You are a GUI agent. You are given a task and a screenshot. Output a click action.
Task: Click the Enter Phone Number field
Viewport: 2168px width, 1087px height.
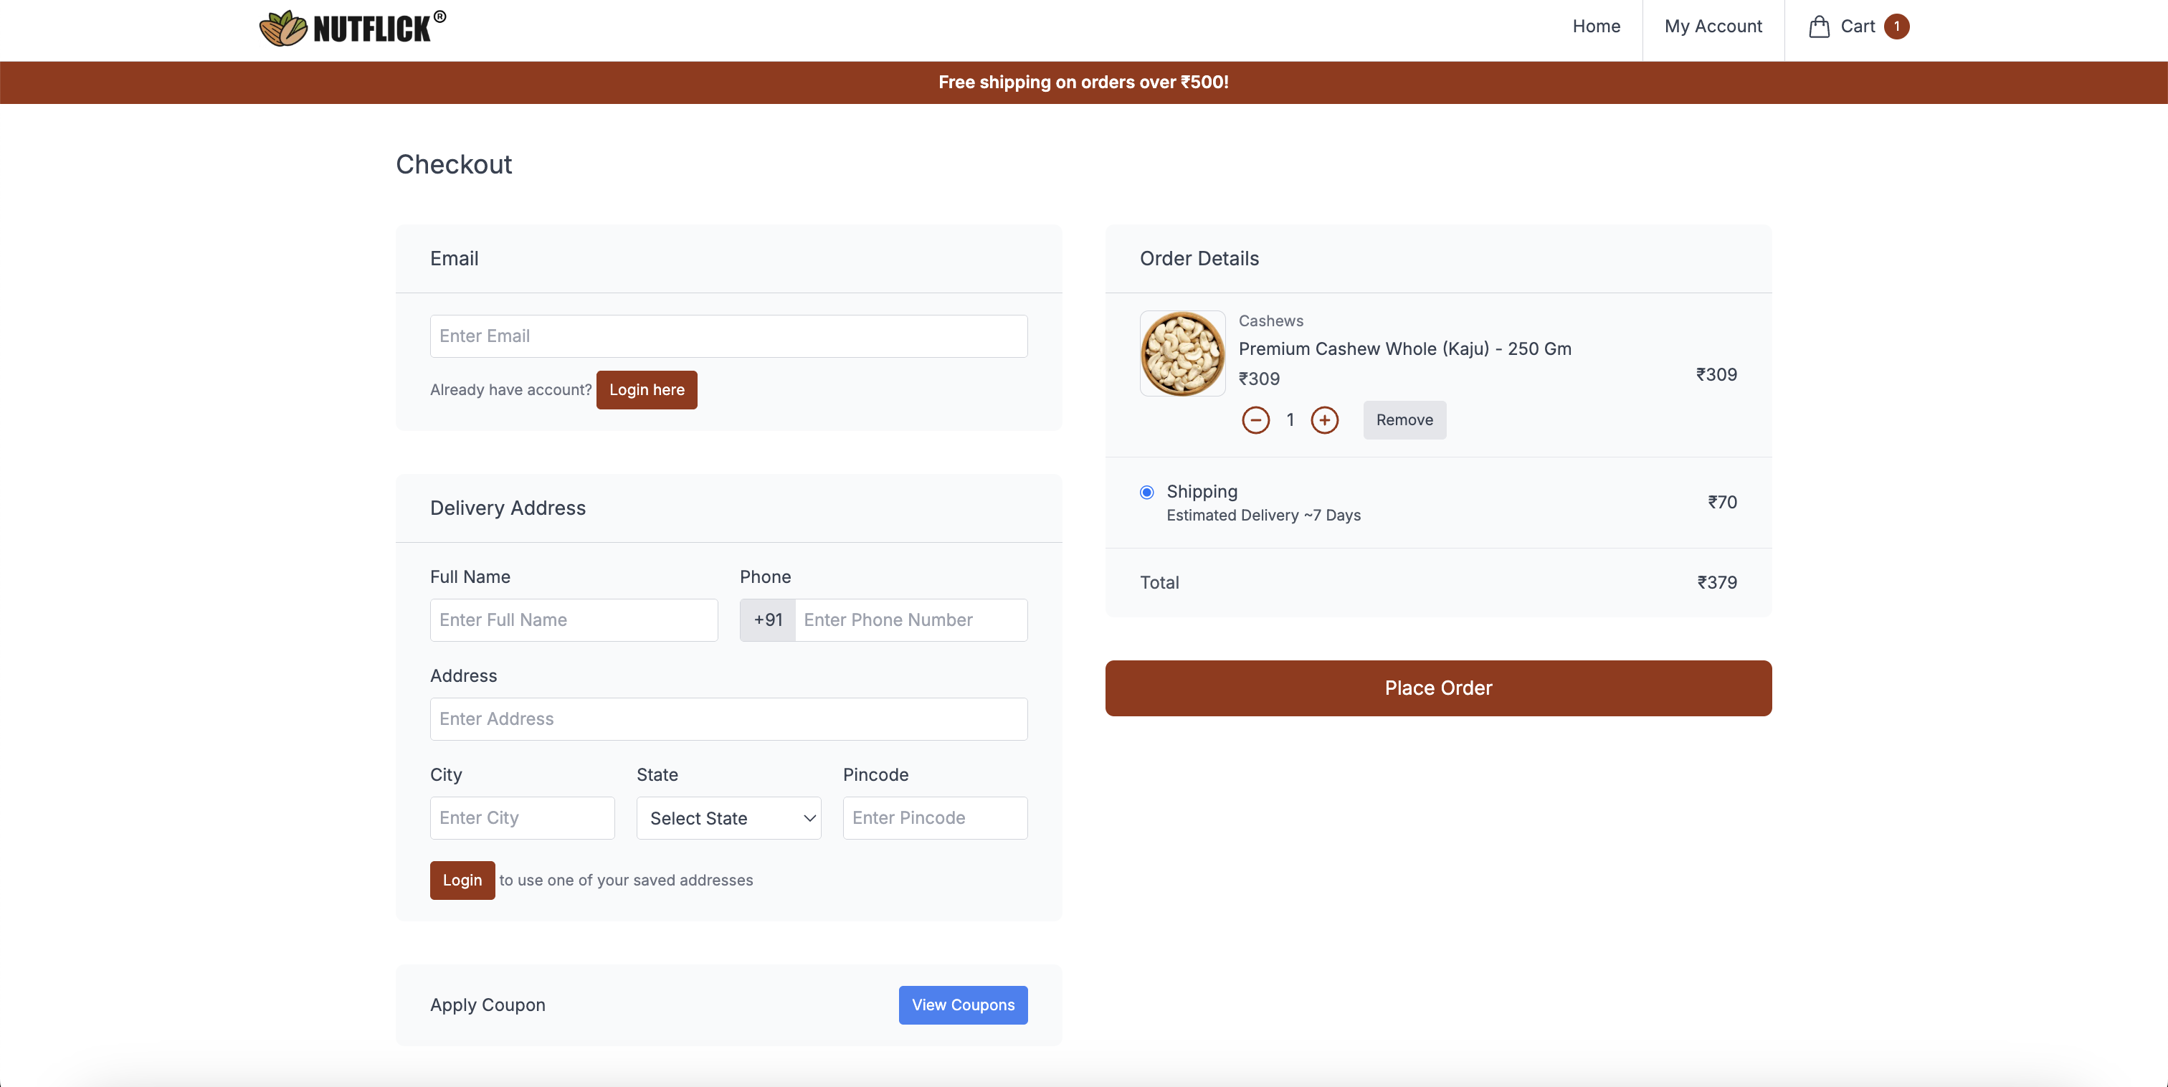tap(910, 620)
